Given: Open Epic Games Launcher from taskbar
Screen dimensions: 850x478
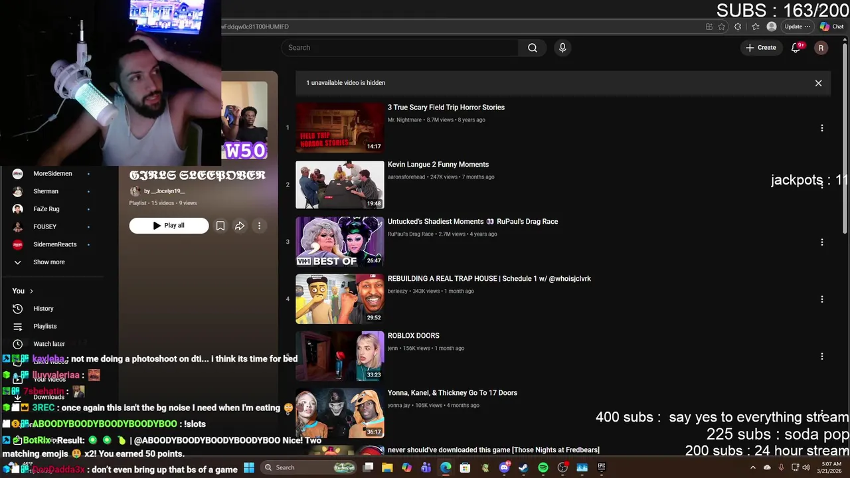Looking at the screenshot, I should point(602,467).
